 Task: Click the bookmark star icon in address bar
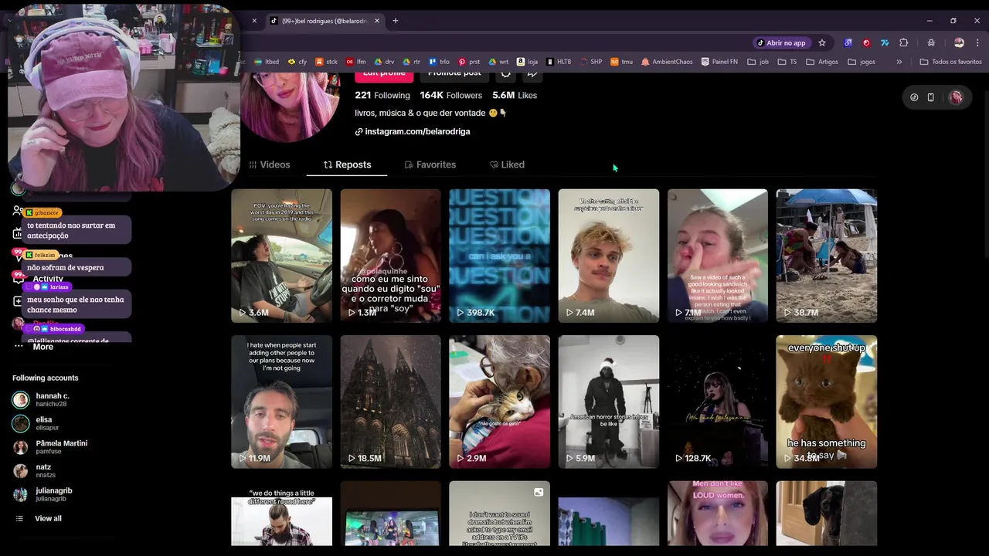pos(822,42)
